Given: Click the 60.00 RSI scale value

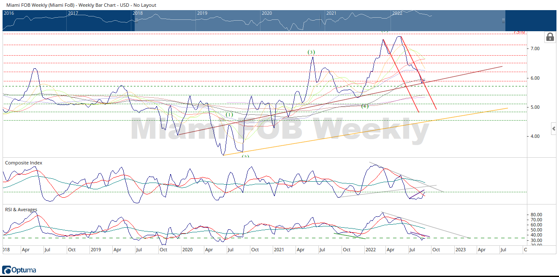Looking at the screenshot, I should pos(536,225).
